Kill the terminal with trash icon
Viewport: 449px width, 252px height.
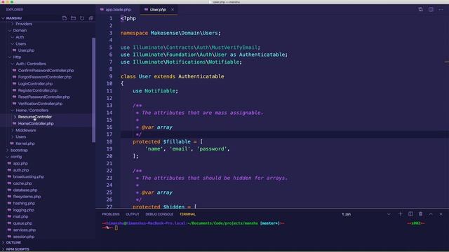(421, 214)
